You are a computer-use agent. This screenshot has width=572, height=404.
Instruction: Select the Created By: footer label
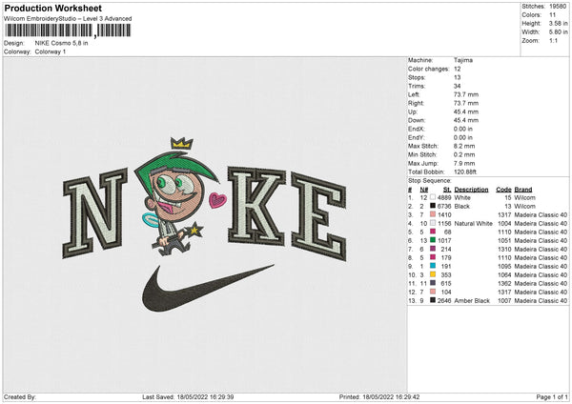[x=20, y=396]
